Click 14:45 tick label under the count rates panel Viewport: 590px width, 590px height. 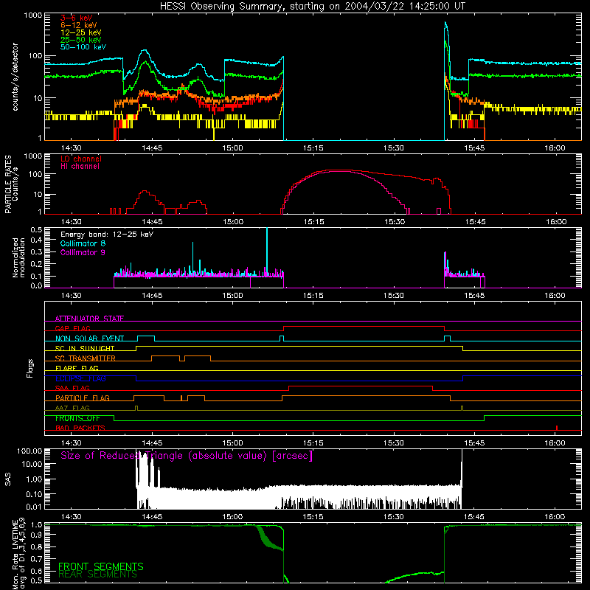click(152, 148)
